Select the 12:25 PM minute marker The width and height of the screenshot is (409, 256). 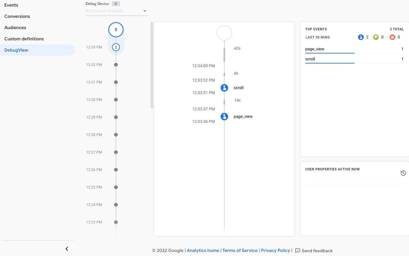click(x=116, y=187)
